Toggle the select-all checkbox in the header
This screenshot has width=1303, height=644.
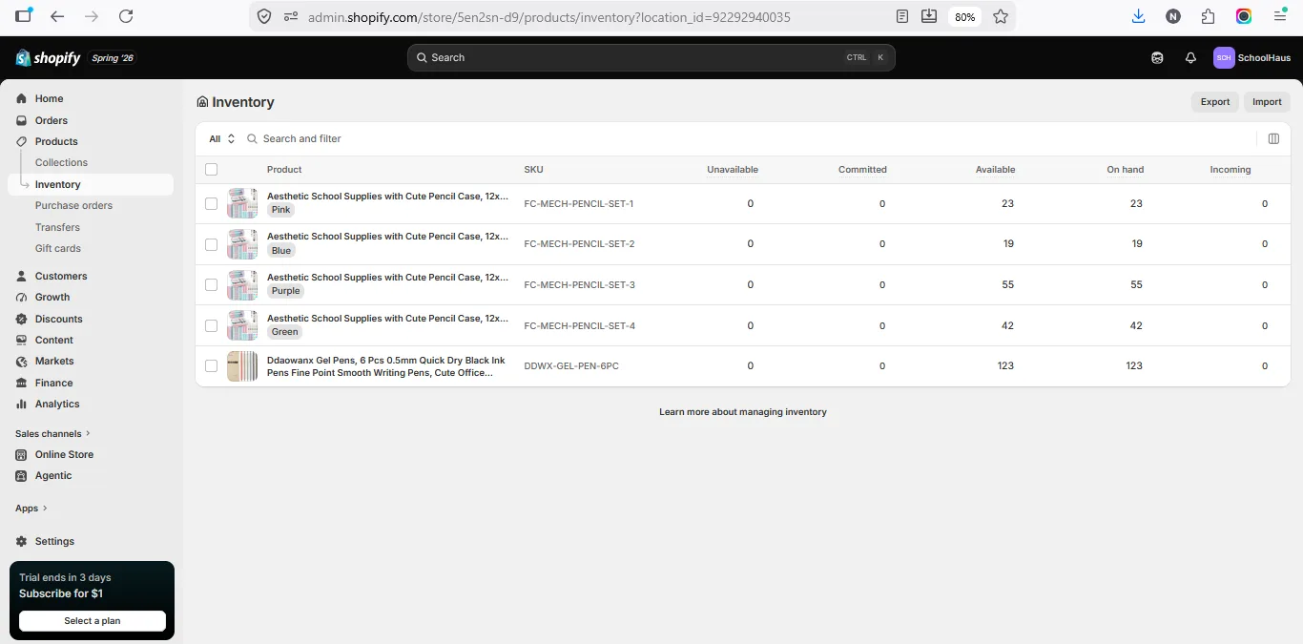211,170
